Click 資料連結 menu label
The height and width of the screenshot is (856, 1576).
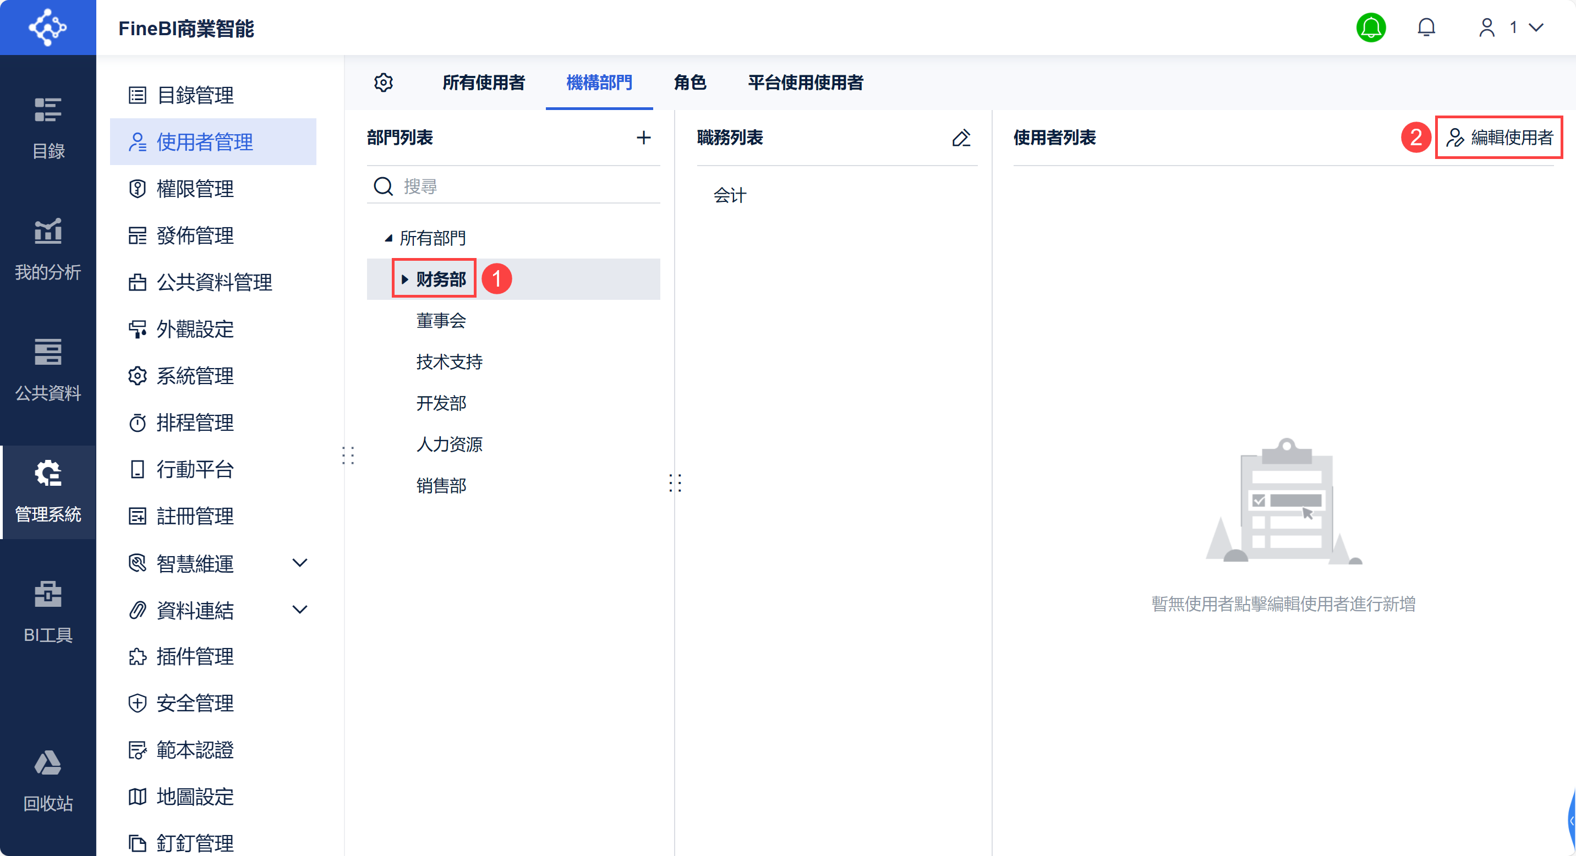pos(195,610)
